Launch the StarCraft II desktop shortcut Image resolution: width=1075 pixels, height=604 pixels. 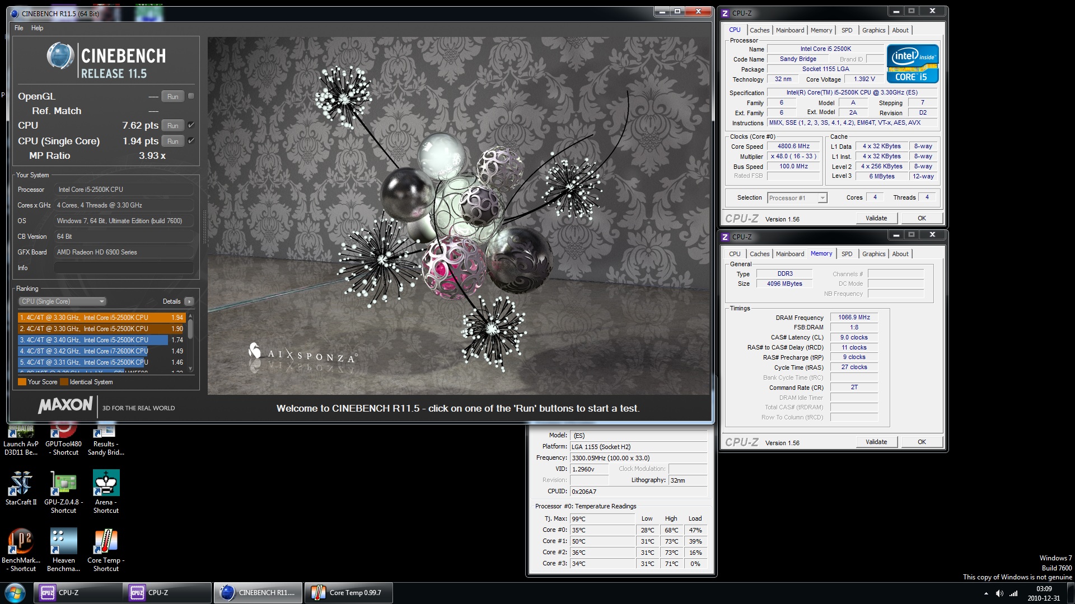(21, 482)
